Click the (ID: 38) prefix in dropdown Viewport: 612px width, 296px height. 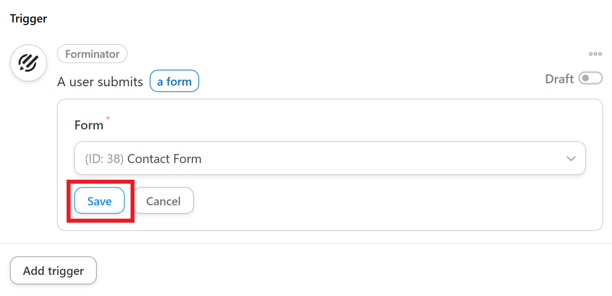click(x=104, y=159)
